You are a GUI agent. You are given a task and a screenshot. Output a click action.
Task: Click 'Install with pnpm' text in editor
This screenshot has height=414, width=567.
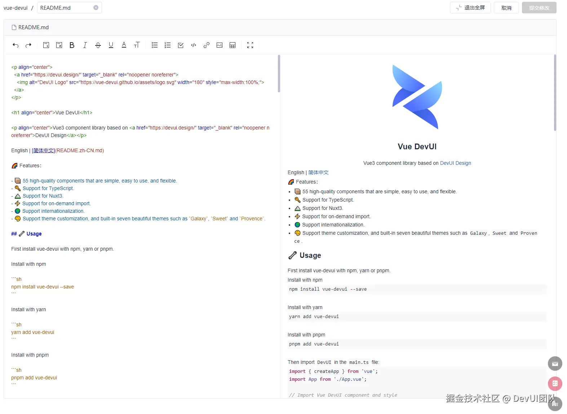tap(30, 355)
